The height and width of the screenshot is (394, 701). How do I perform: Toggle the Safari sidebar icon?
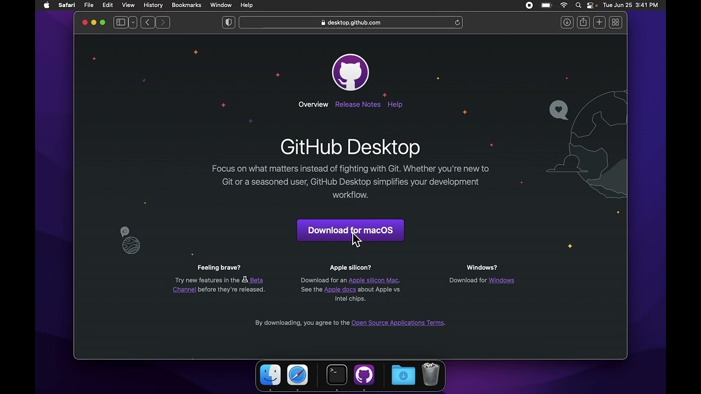coord(120,22)
